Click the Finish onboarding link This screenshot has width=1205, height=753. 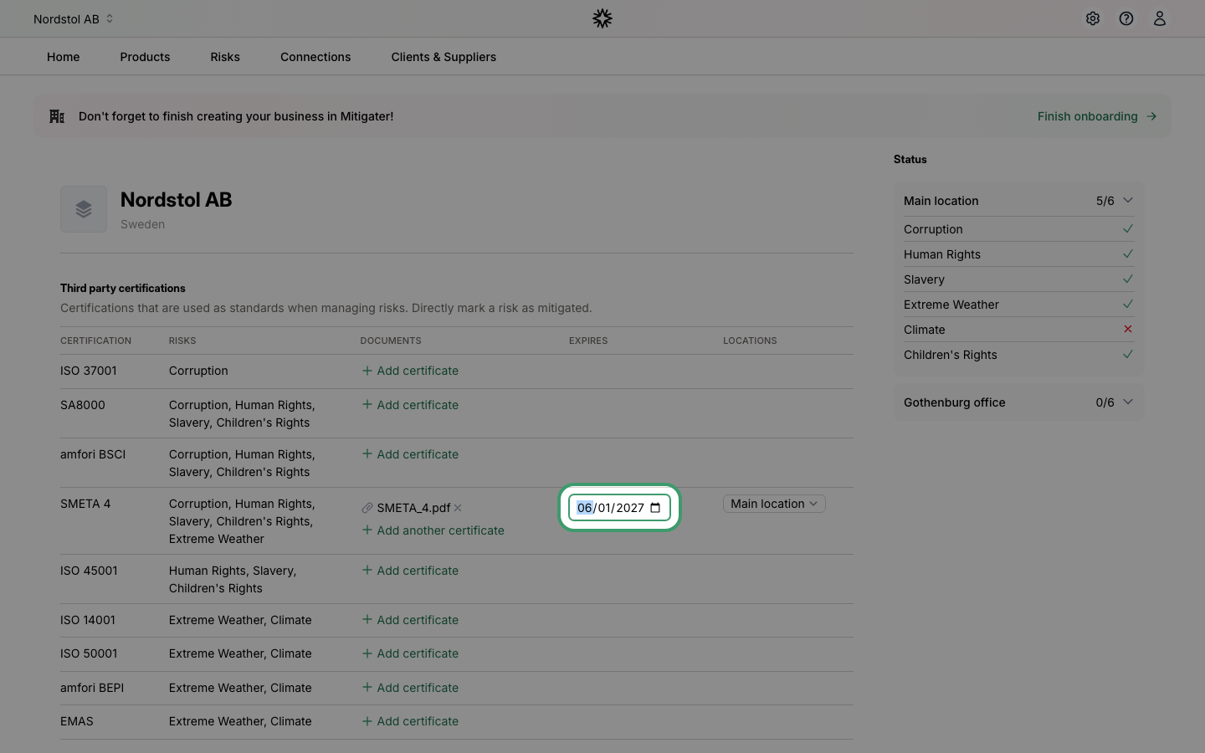[1097, 116]
